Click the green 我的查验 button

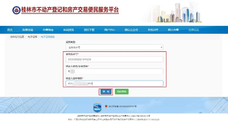[122, 92]
